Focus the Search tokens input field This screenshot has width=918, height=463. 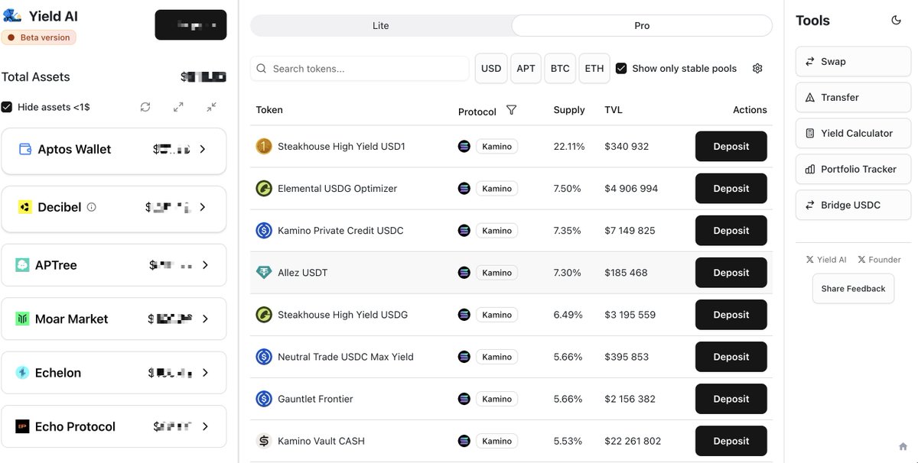[360, 68]
